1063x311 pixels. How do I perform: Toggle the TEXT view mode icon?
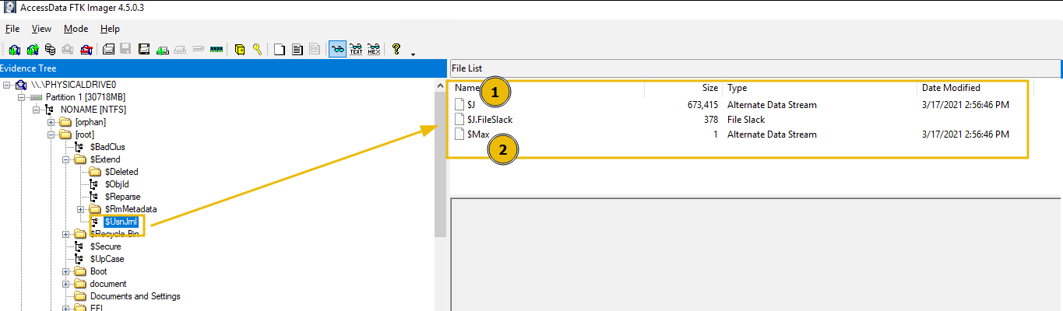(356, 49)
